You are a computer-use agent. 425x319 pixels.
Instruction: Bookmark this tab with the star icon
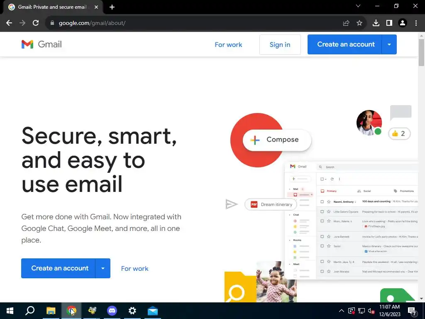359,23
